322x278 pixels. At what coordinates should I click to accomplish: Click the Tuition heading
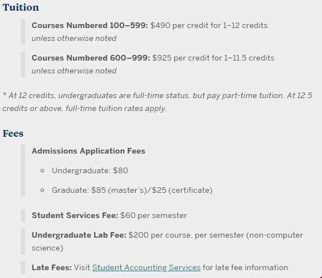click(21, 7)
